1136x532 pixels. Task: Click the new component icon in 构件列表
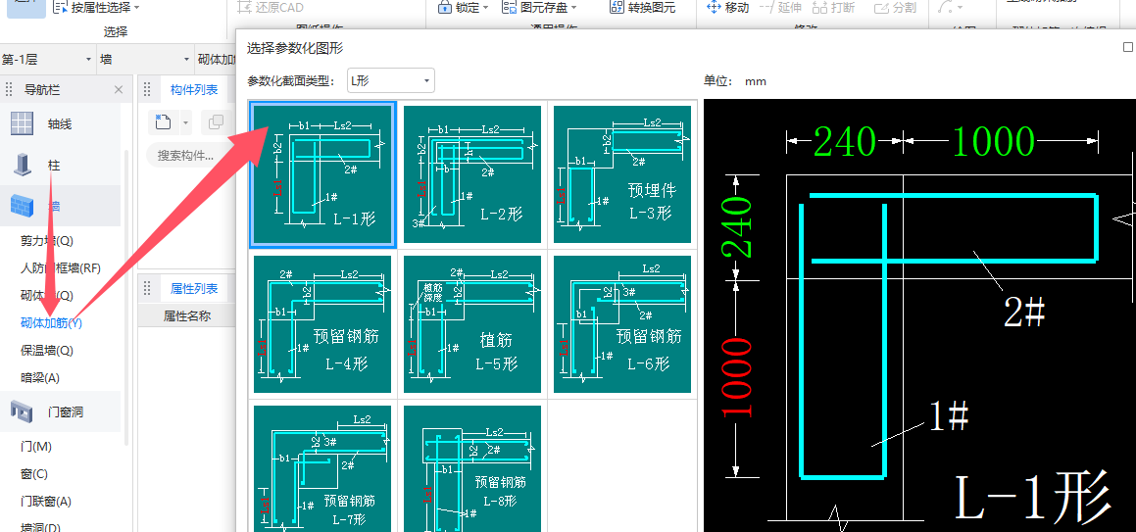point(163,122)
